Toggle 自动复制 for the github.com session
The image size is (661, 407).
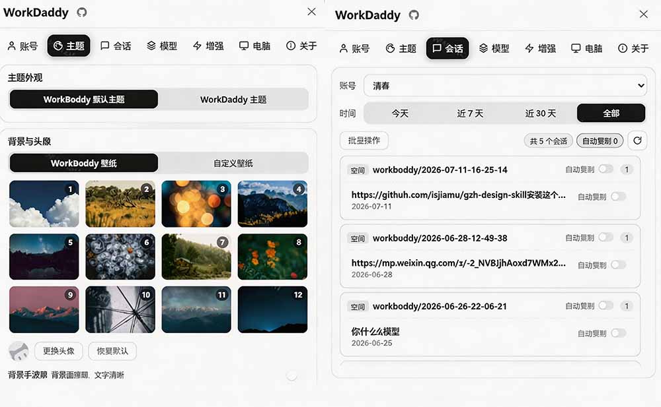point(619,196)
